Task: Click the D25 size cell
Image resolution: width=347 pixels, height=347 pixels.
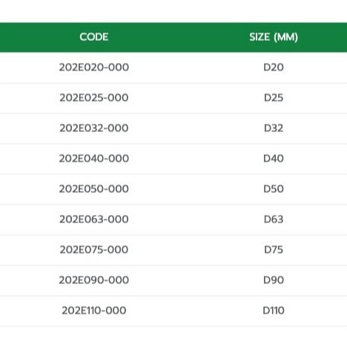Action: [x=274, y=98]
